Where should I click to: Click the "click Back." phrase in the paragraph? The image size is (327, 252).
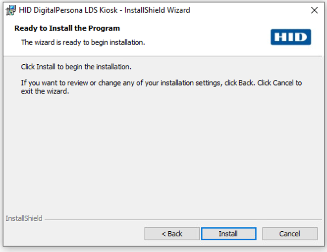coord(239,83)
